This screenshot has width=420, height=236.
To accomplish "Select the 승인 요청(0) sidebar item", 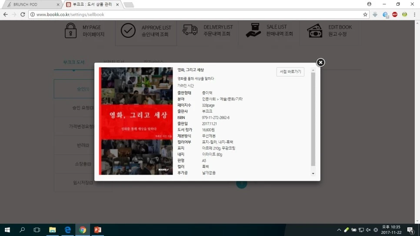I will tap(74, 108).
